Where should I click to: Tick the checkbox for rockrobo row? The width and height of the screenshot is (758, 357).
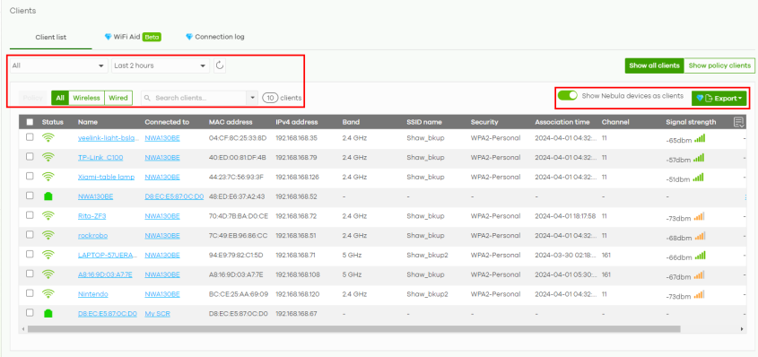[x=30, y=235]
